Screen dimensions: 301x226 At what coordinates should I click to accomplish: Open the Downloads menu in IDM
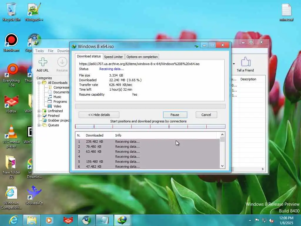coord(63,51)
